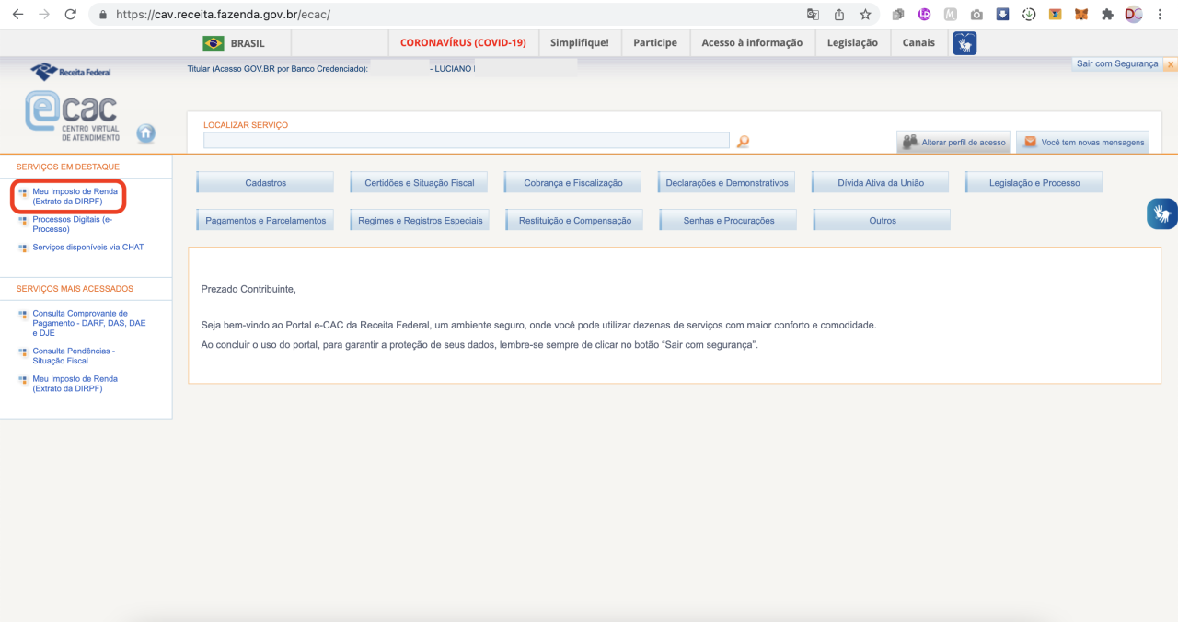Open the CORONAVÍRUS (COVID-19) link

point(463,42)
